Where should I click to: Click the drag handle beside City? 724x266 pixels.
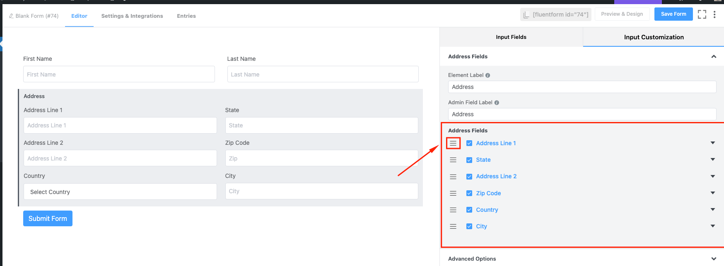point(453,226)
